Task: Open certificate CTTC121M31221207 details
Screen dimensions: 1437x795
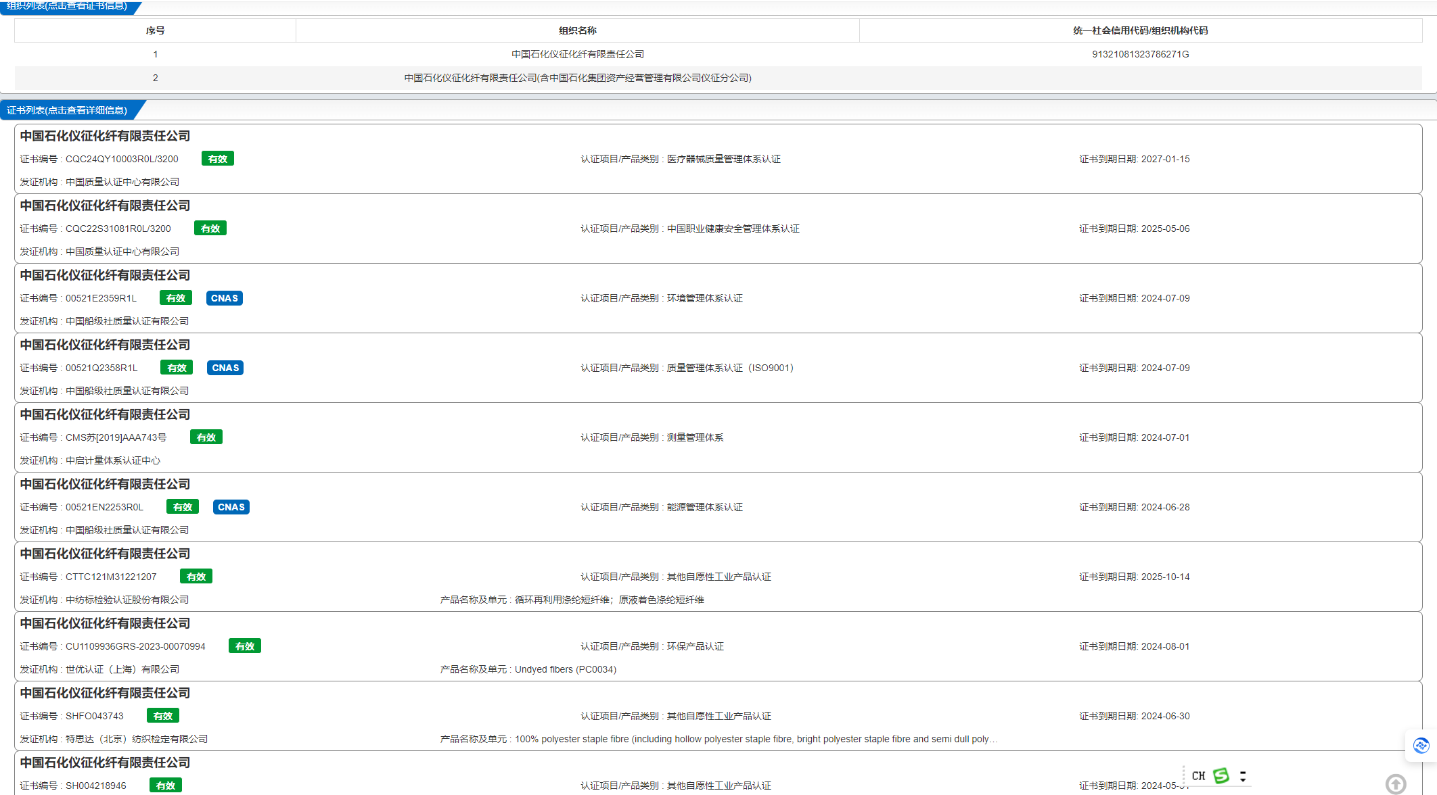Action: point(718,577)
